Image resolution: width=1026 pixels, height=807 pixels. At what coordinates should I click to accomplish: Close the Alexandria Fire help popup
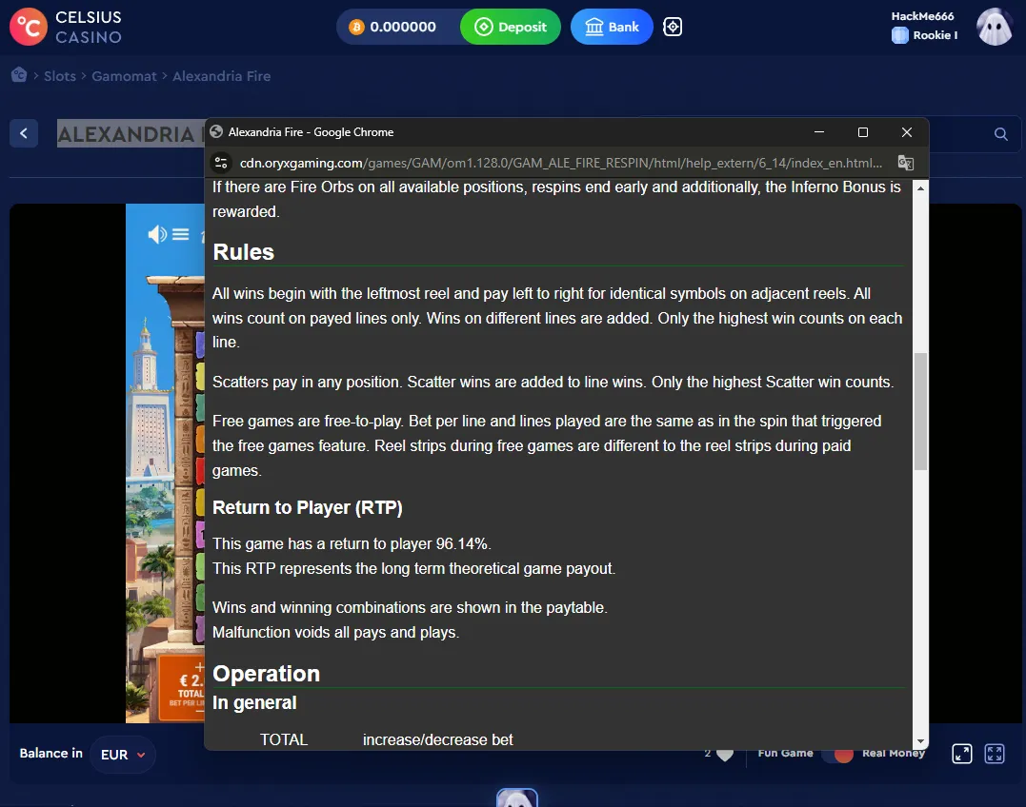coord(907,132)
